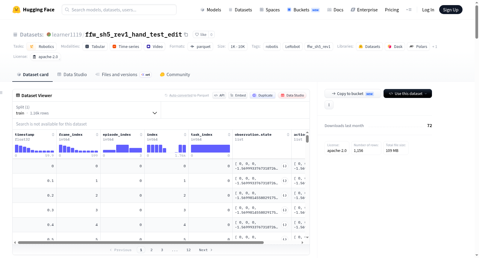Click Copy to bucket
479x258 pixels.
coord(353,93)
